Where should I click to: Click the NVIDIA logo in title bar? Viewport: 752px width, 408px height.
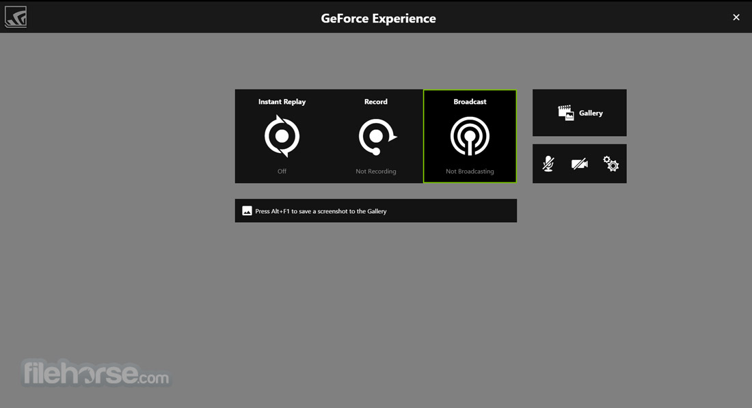[16, 17]
